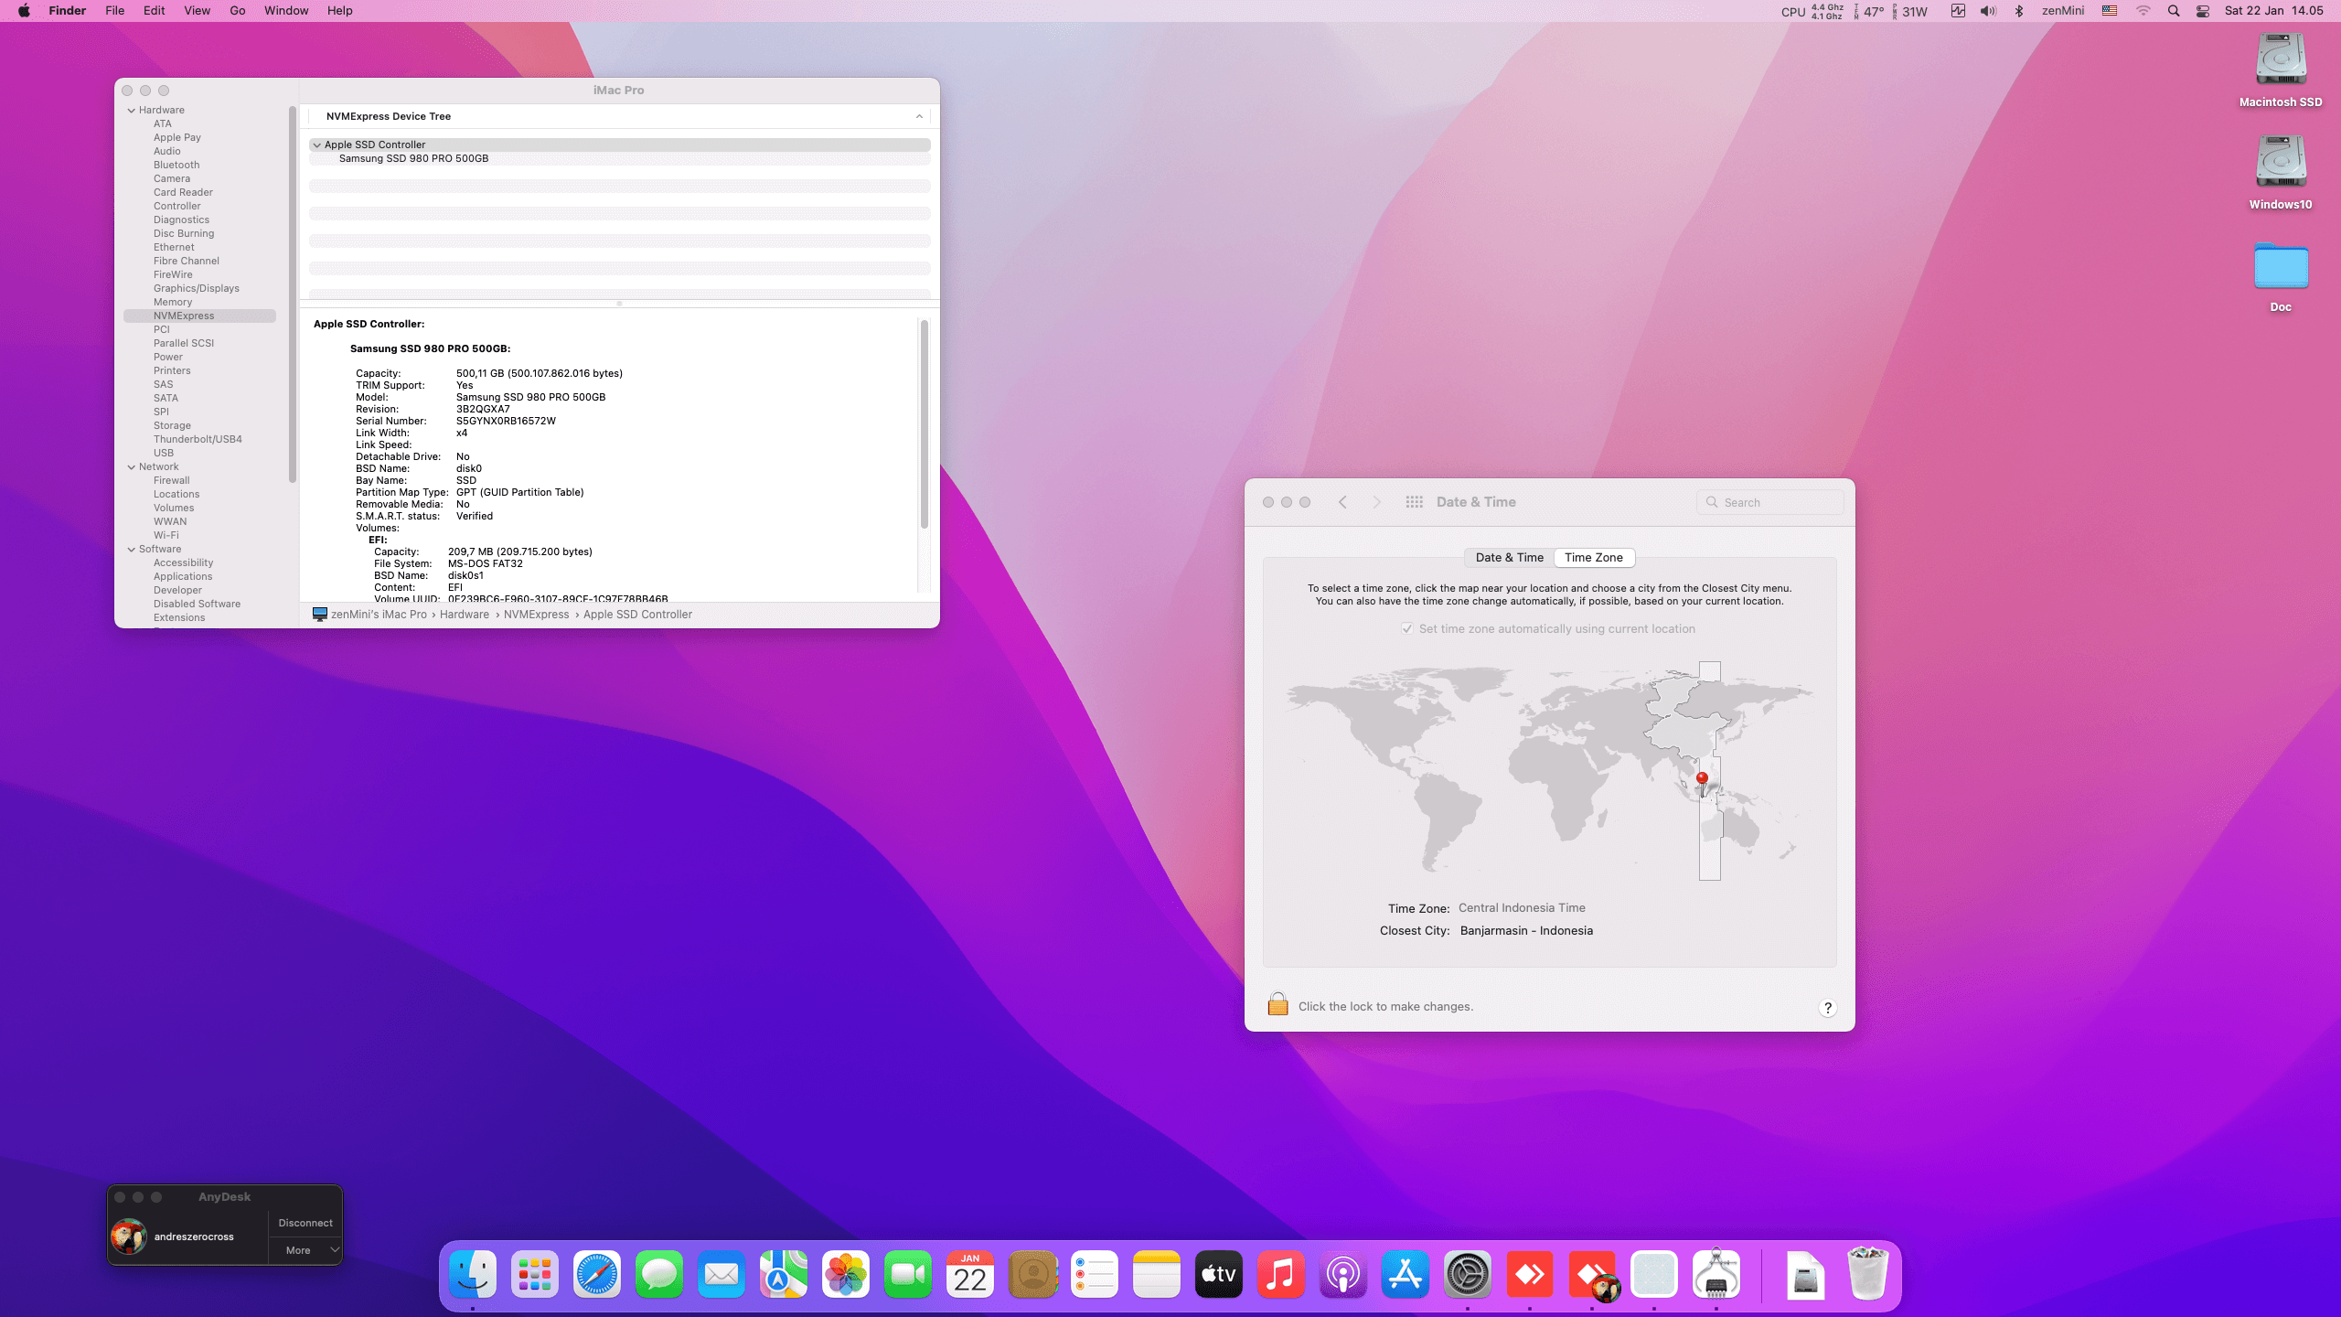2341x1317 pixels.
Task: Select Applications under Software
Action: click(183, 576)
